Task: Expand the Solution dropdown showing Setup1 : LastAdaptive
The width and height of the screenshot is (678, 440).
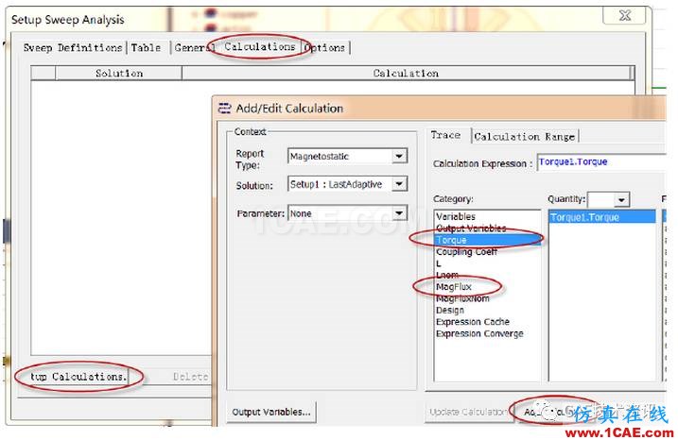Action: click(x=400, y=184)
